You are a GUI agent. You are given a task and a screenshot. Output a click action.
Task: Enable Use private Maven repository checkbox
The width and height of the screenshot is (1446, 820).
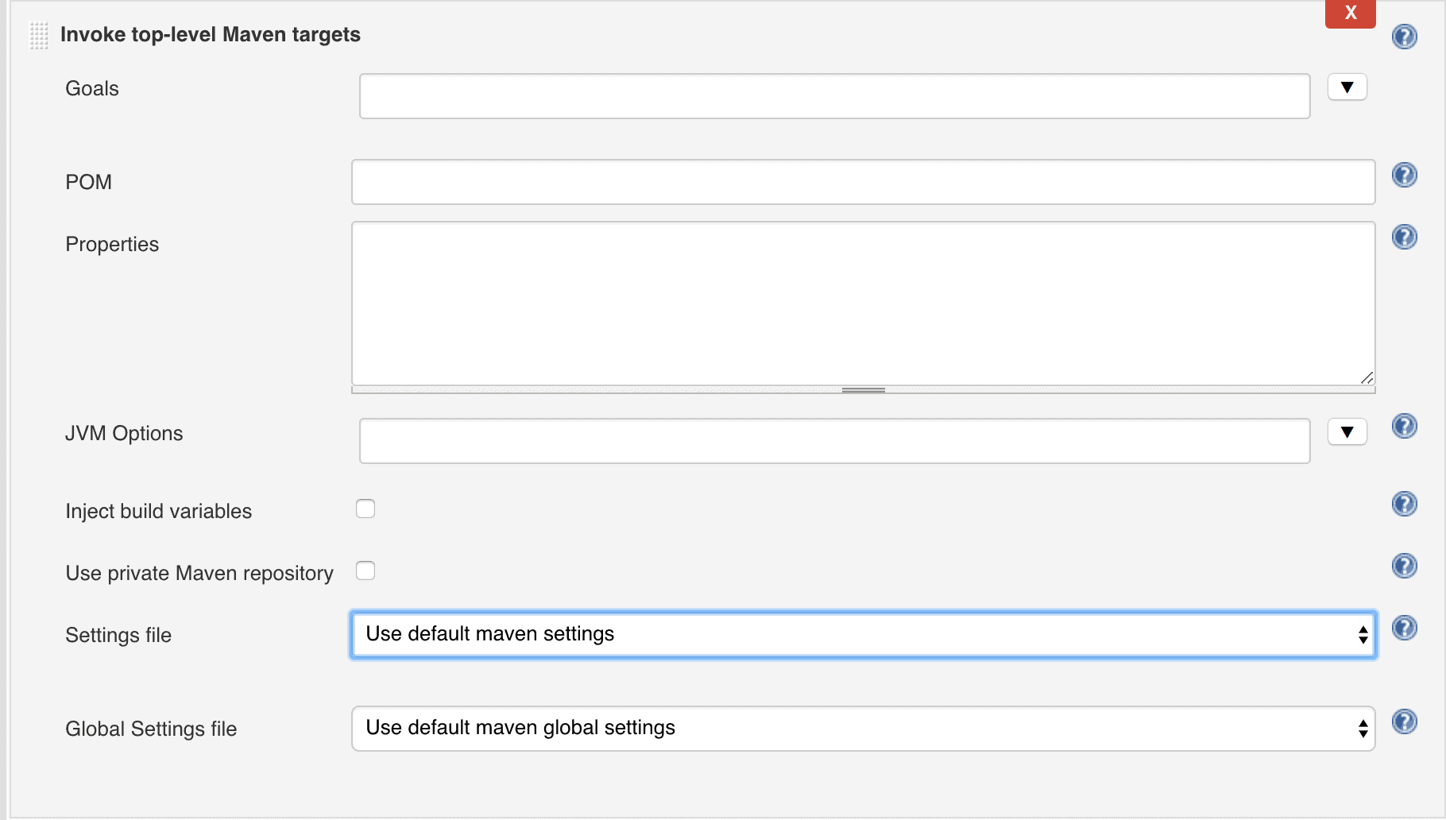[x=365, y=571]
